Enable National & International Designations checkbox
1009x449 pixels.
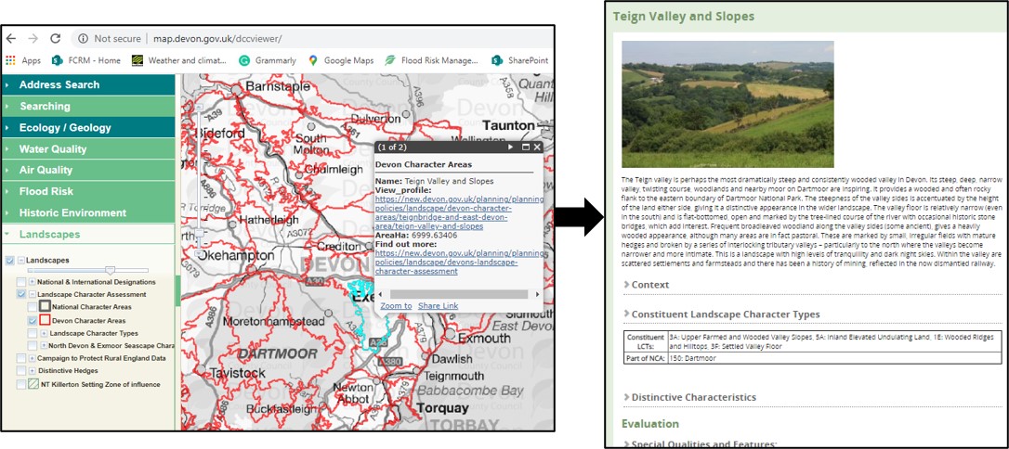click(x=21, y=282)
